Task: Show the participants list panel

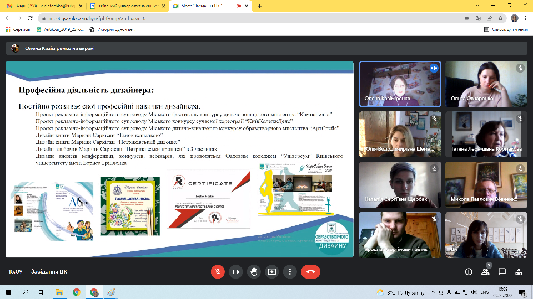Action: point(485,272)
